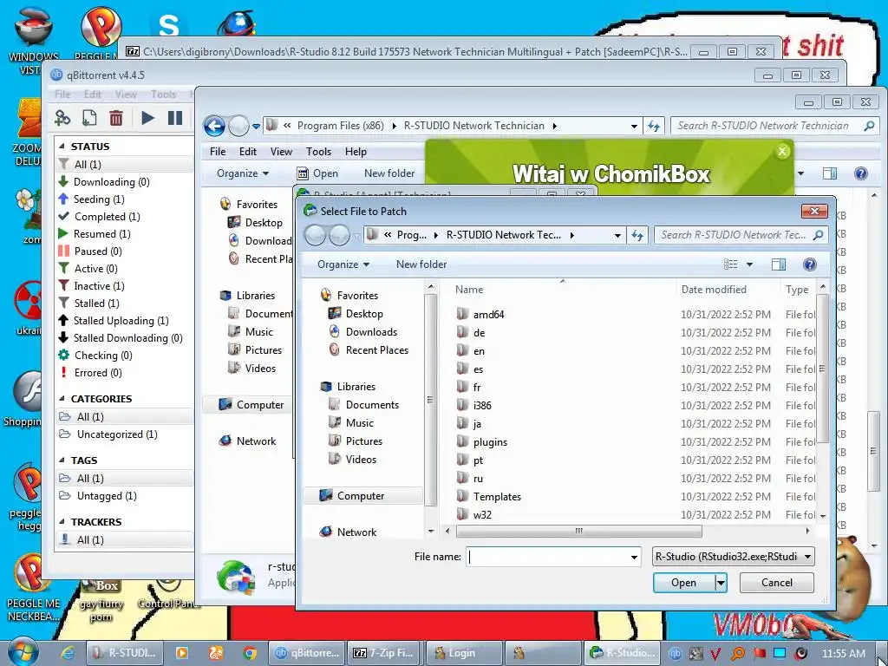Click qBittorrent's add torrent link icon
888x666 pixels.
tap(62, 118)
